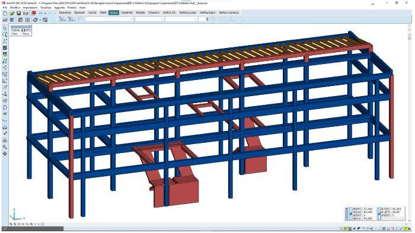
Task: Switch to the Instabilità tab
Action: click(127, 12)
